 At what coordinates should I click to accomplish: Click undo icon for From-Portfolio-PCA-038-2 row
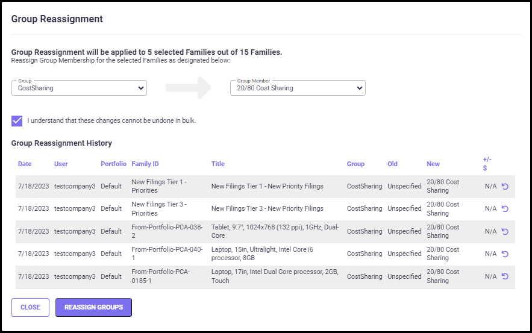505,231
